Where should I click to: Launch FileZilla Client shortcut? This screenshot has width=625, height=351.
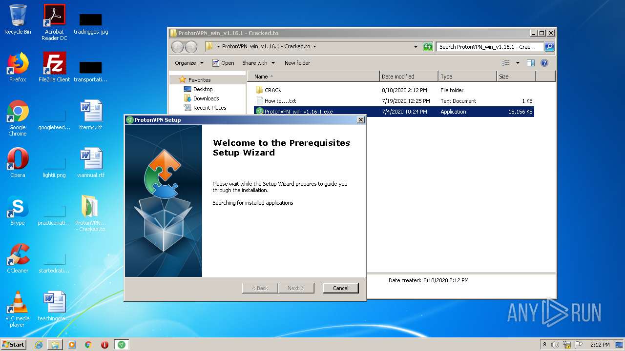pyautogui.click(x=54, y=67)
